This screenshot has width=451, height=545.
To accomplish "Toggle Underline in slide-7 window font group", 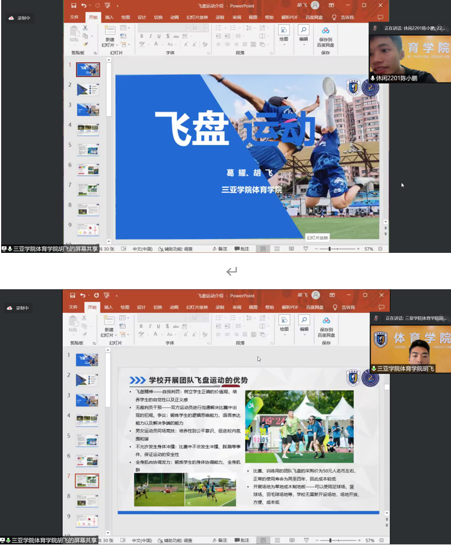I will (159, 326).
